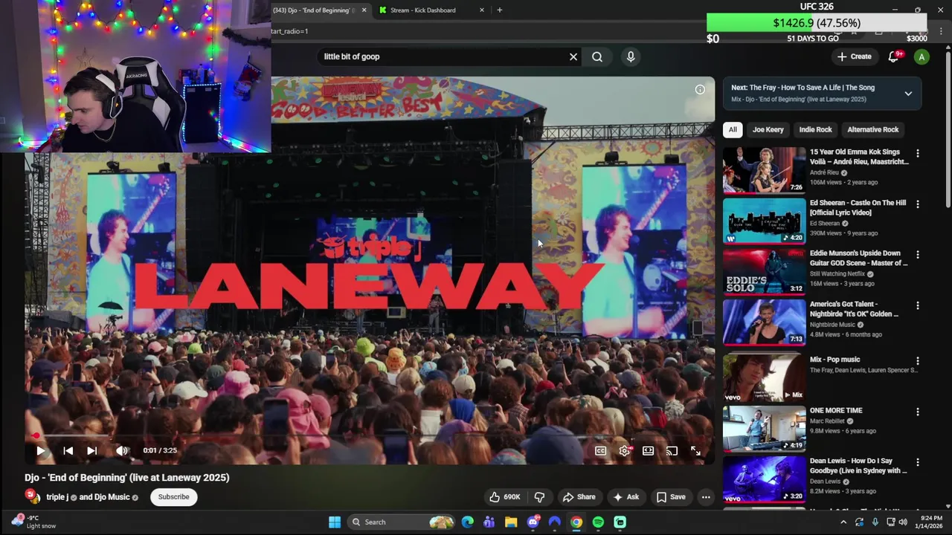Open options for Ed Sheeran video
The width and height of the screenshot is (952, 535).
tap(918, 204)
